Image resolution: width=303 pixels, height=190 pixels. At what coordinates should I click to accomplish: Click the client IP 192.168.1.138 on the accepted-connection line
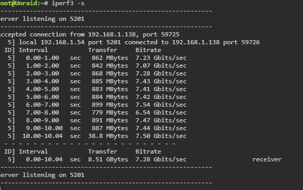[112, 34]
